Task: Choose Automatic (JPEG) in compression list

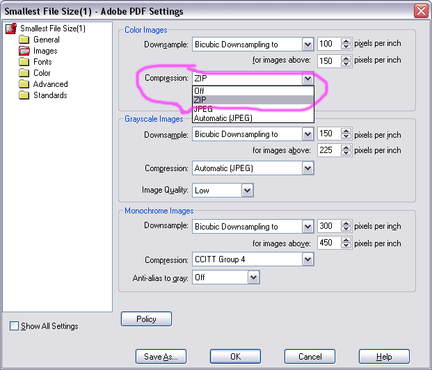Action: [x=253, y=118]
